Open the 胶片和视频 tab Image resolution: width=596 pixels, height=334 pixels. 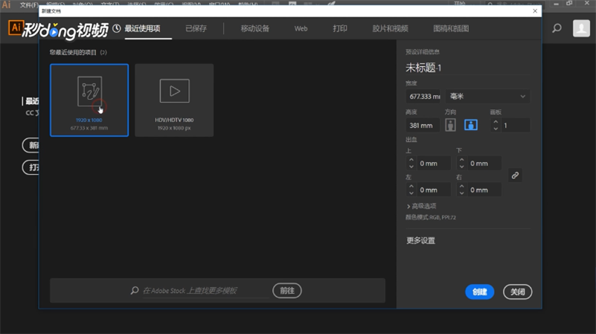(391, 28)
